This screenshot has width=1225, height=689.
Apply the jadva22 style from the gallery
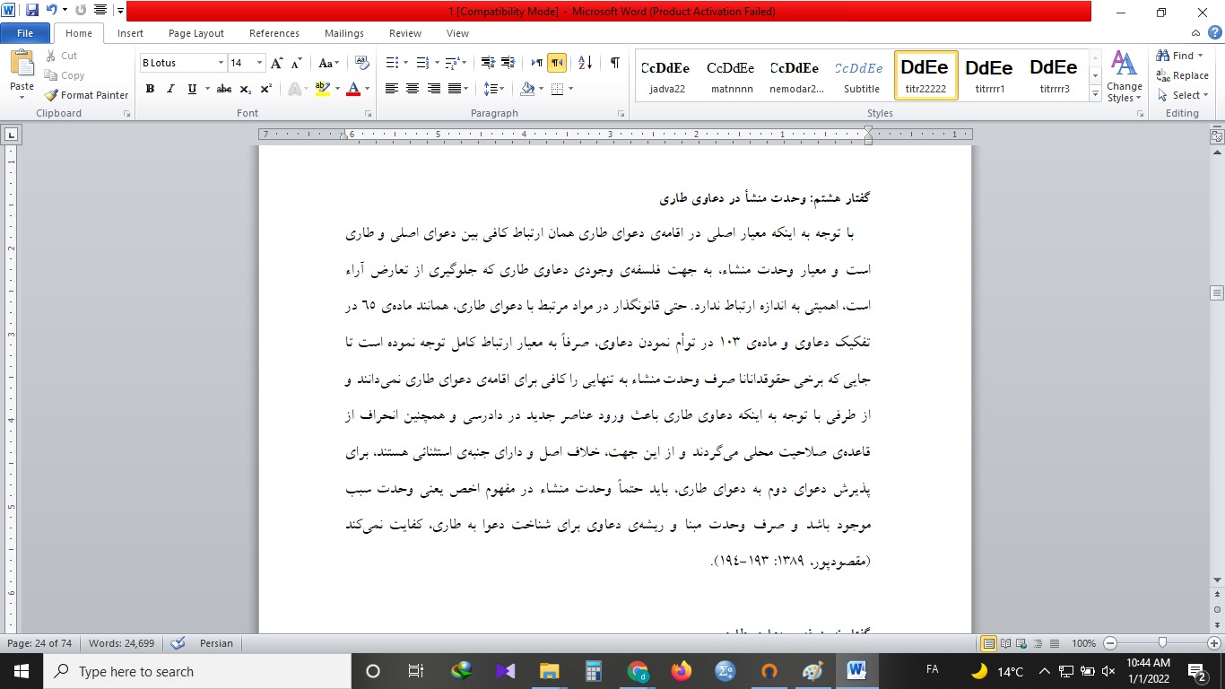pos(665,74)
